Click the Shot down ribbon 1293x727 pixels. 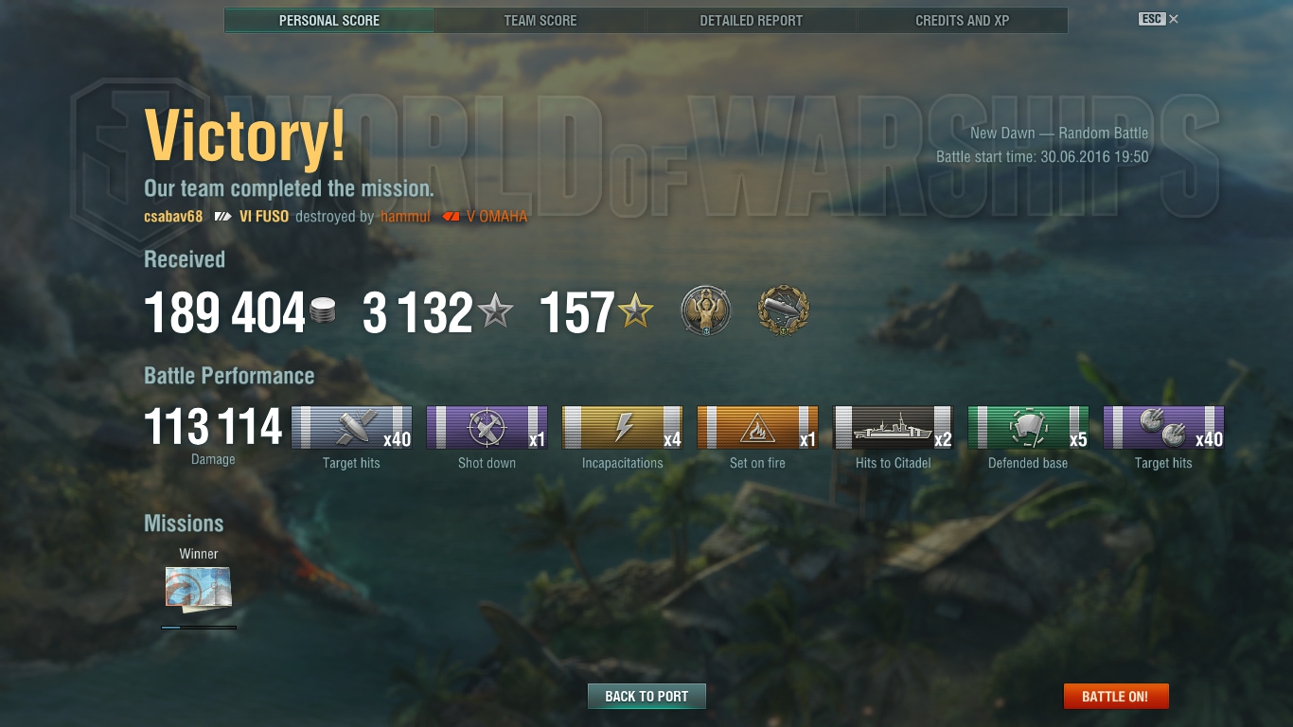pos(487,428)
